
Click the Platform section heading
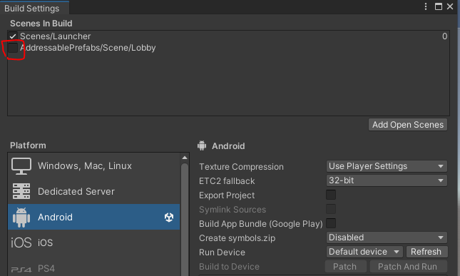coord(28,145)
